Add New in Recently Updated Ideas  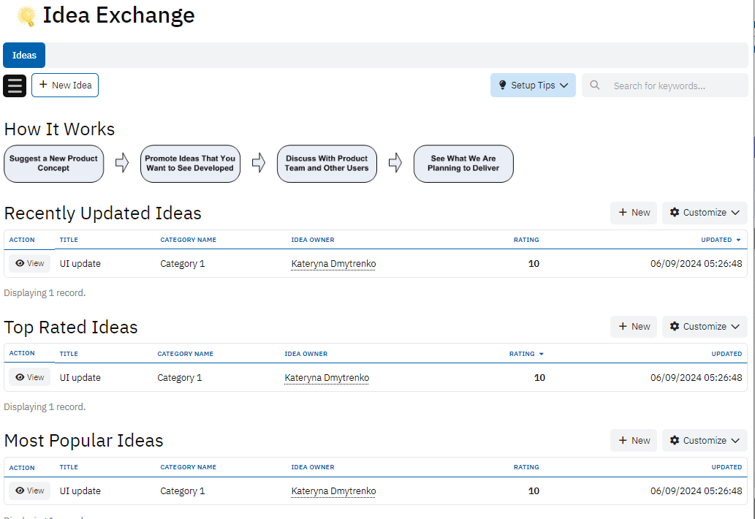[634, 213]
